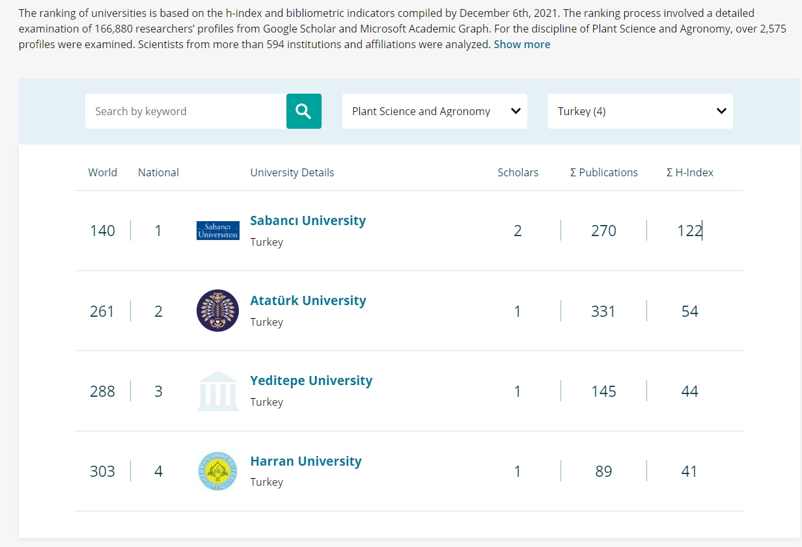Screen dimensions: 802x547
Task: Click national rank 1 for Sabancı University
Action: tap(158, 231)
